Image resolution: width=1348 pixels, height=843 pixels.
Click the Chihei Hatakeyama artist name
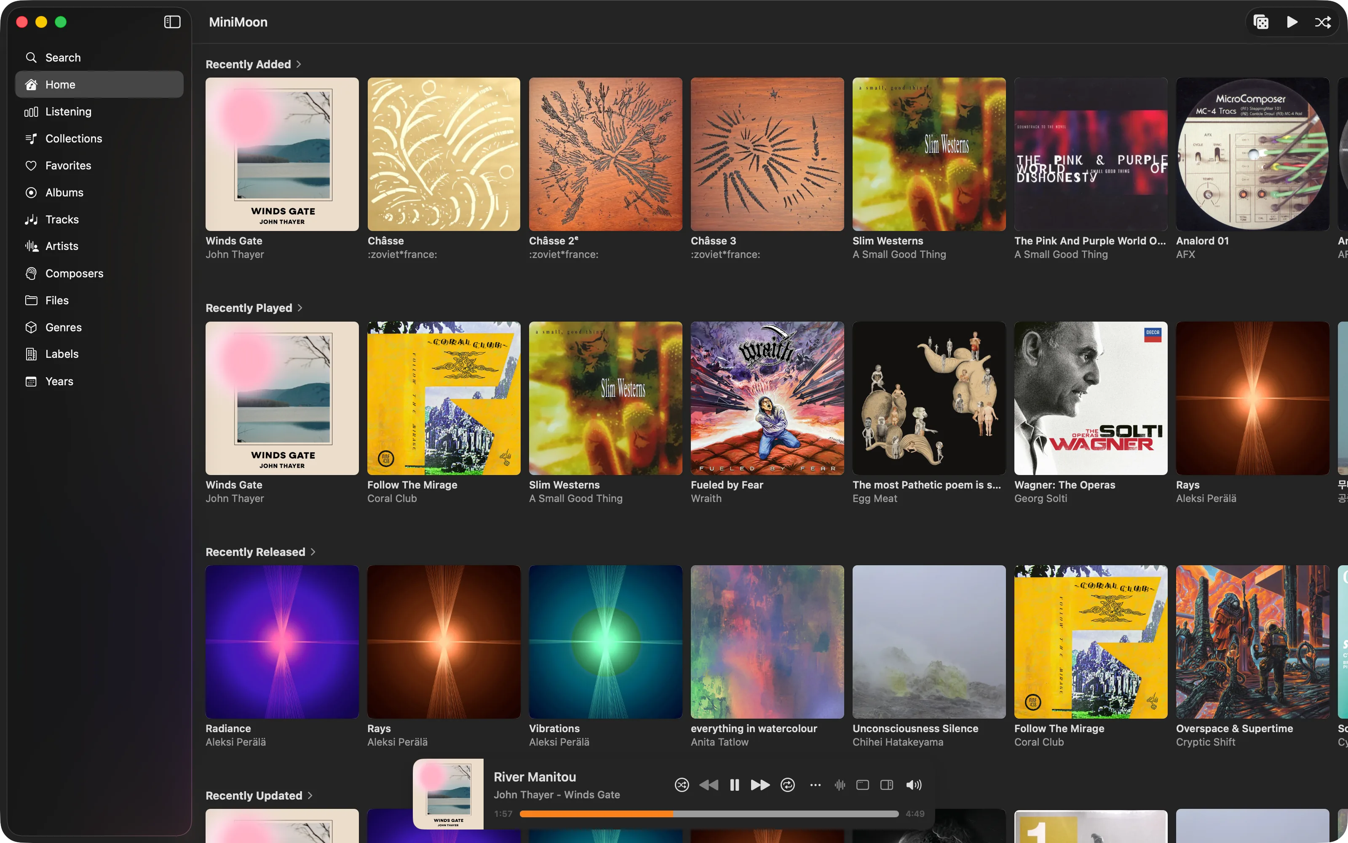pyautogui.click(x=898, y=742)
